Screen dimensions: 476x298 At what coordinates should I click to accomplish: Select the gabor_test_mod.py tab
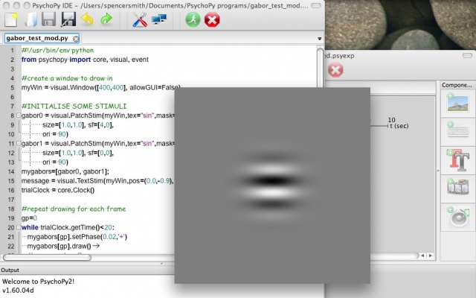42,38
